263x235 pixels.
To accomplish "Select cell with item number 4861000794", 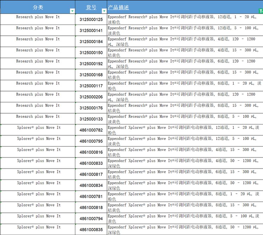I will click(91, 219).
